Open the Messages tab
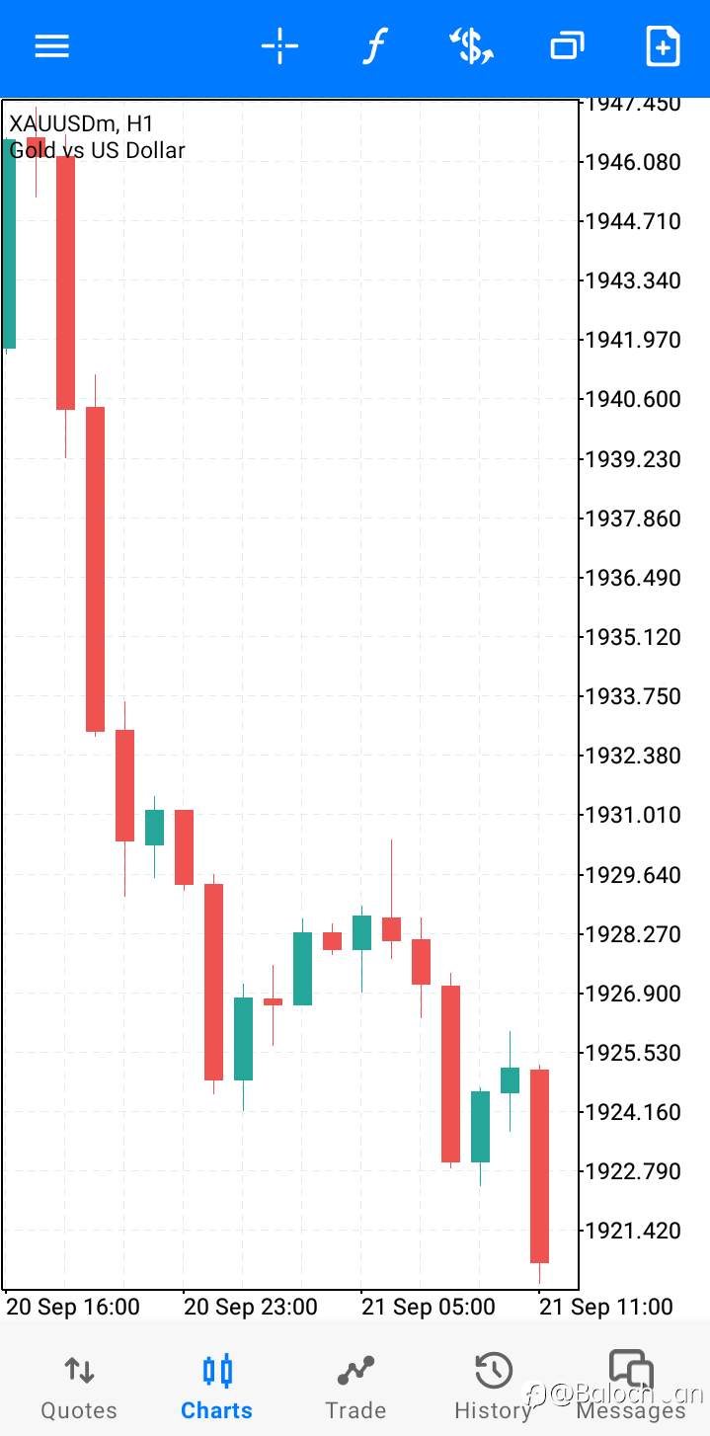Screen dimensions: 710x1436 (631, 1387)
